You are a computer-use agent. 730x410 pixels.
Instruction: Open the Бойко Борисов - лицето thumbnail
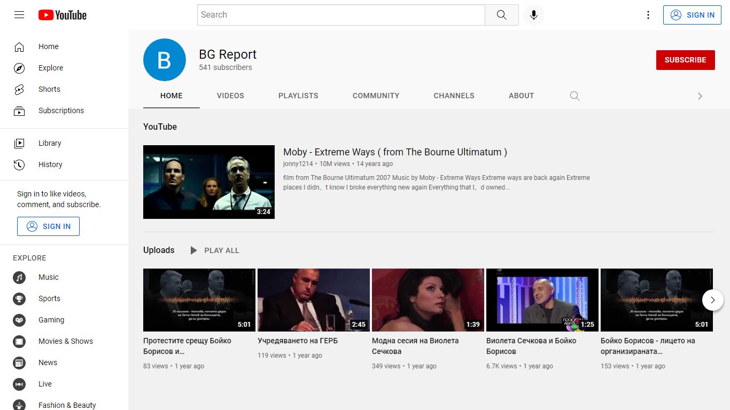(x=657, y=300)
